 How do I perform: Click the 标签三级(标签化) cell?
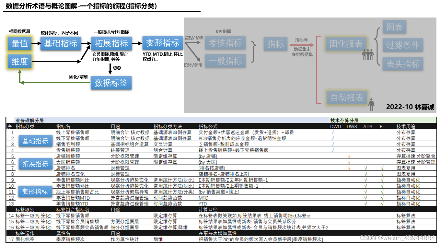(33, 227)
